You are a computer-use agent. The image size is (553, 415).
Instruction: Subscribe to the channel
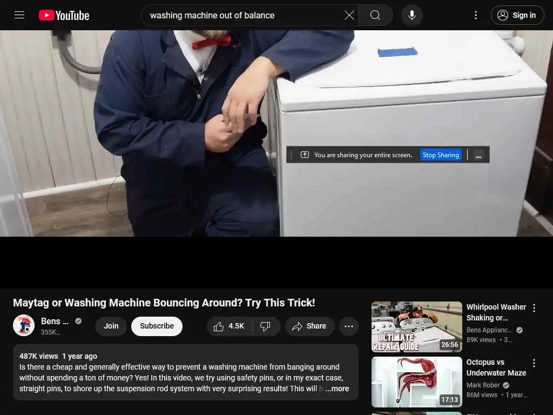pos(157,326)
